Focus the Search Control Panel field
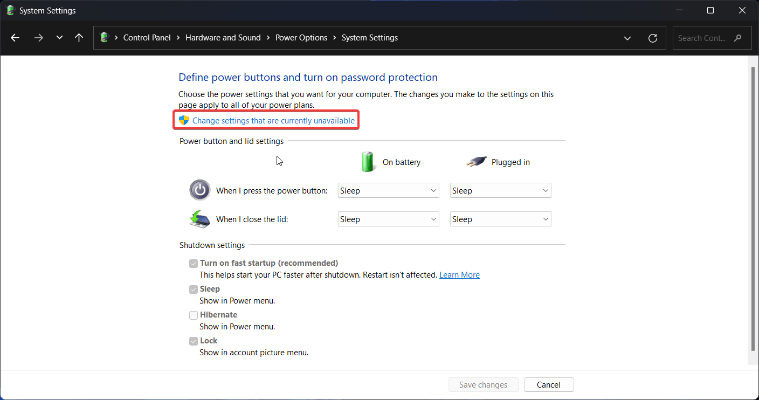 pos(712,38)
